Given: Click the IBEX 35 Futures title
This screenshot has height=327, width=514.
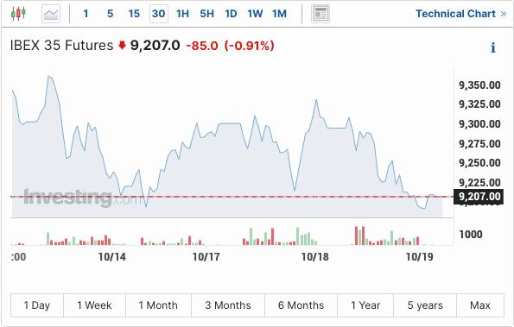Looking at the screenshot, I should click(61, 45).
